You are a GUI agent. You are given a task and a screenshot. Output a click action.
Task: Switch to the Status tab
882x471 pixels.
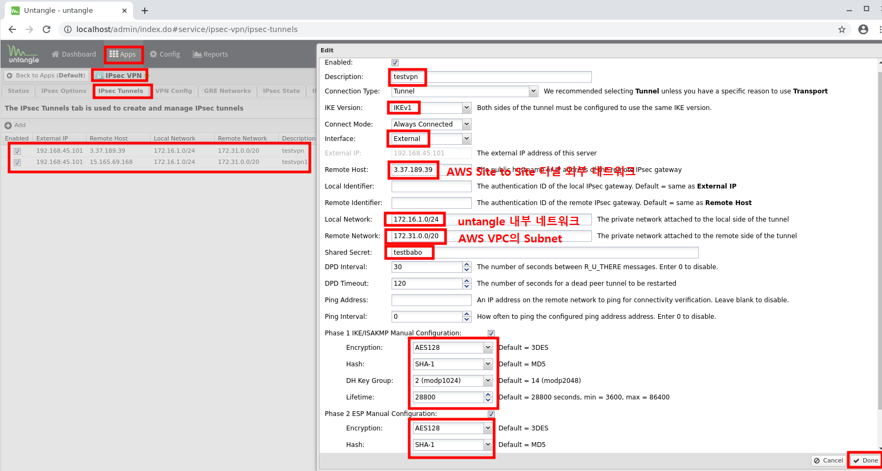pyautogui.click(x=18, y=91)
